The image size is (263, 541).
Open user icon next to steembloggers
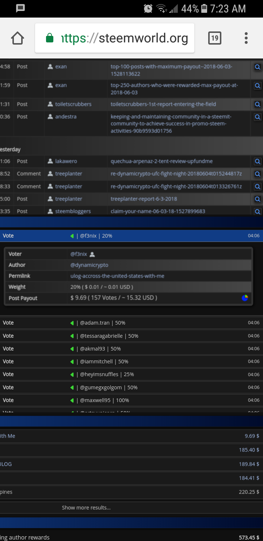pyautogui.click(x=50, y=211)
